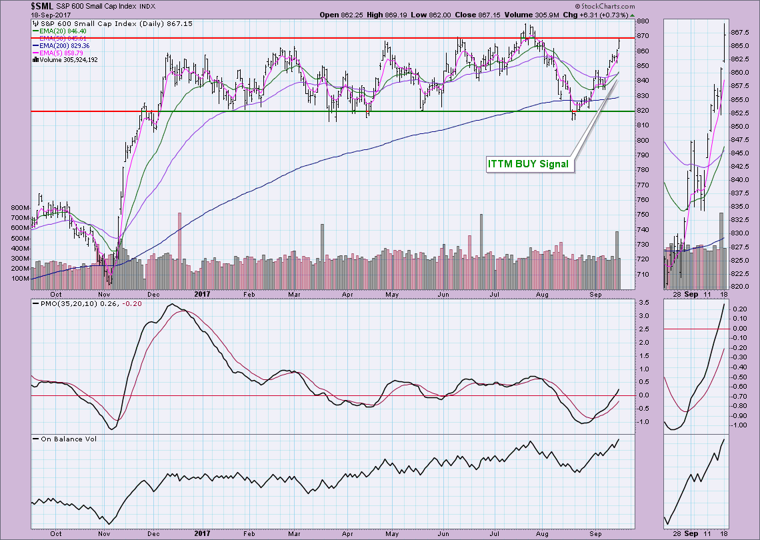This screenshot has width=760, height=540.
Task: Click the green up-triangle next to Chg
Action: pyautogui.click(x=632, y=15)
